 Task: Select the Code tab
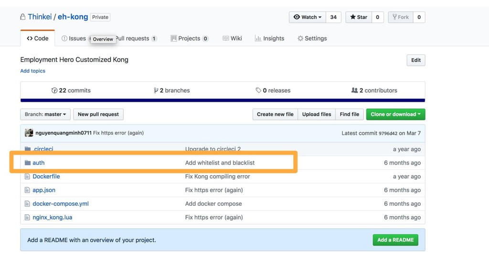(x=38, y=38)
